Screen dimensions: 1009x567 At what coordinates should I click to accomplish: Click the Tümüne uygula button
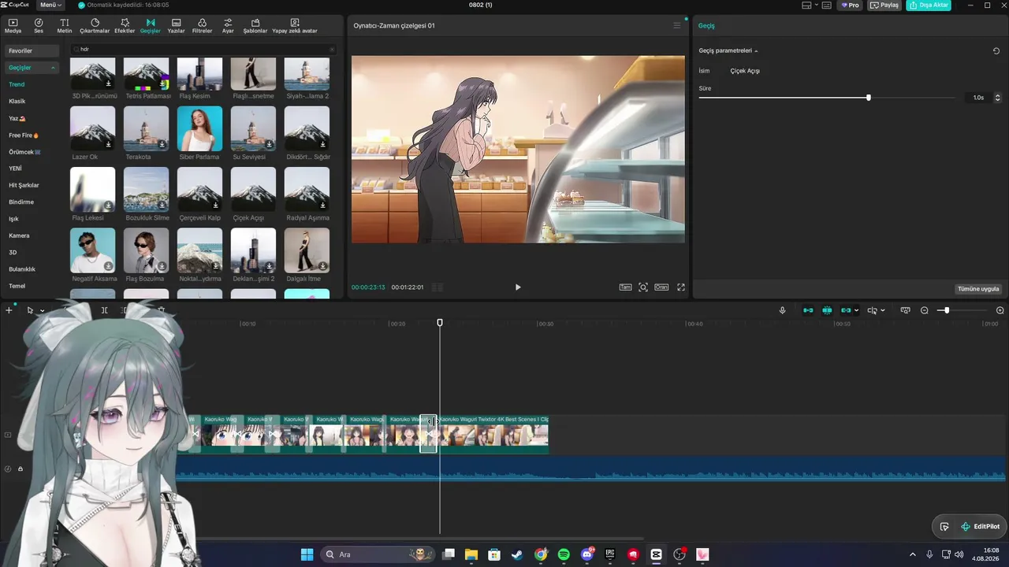pos(978,289)
